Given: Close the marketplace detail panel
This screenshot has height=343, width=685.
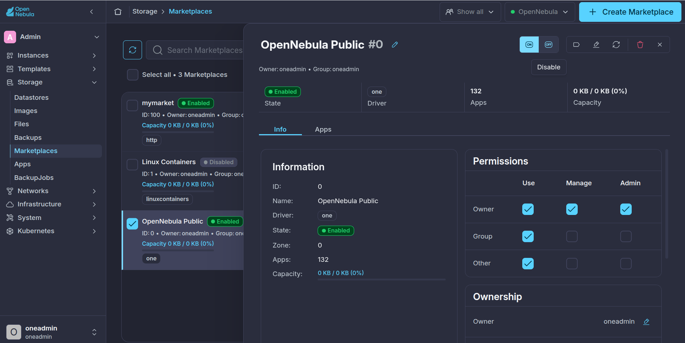Looking at the screenshot, I should click(660, 45).
